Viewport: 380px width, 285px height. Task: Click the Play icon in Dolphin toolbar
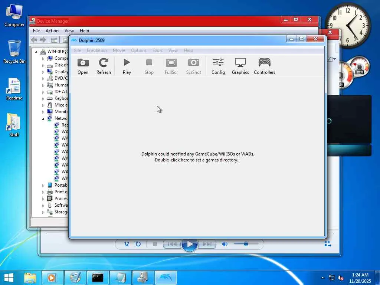pos(127,66)
